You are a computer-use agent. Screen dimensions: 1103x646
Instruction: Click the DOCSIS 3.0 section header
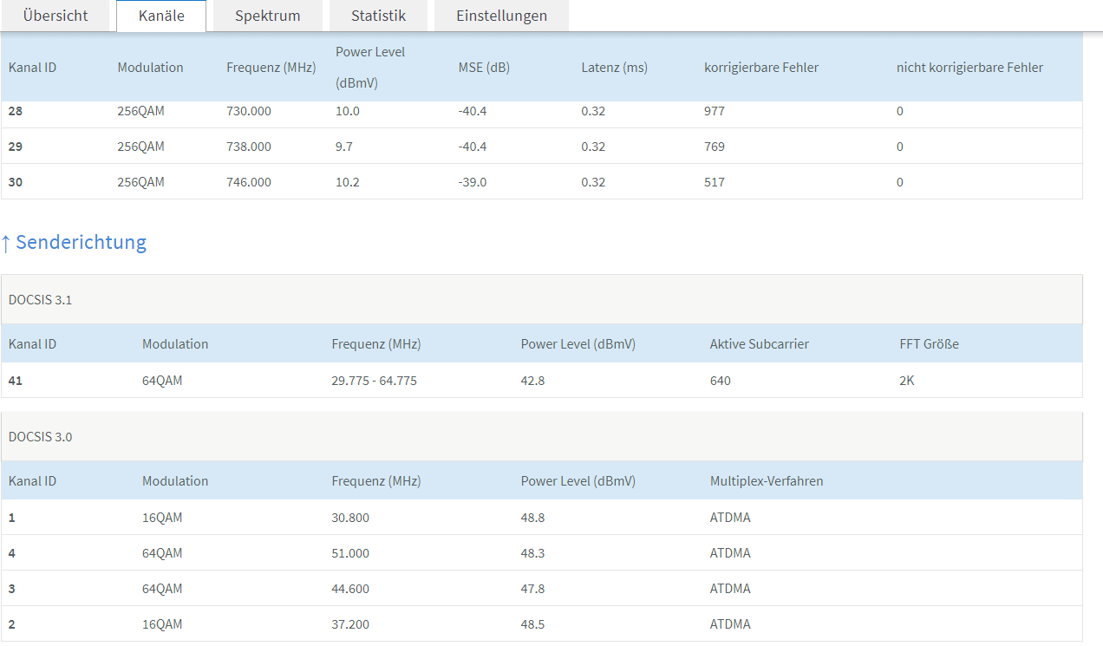[541, 436]
